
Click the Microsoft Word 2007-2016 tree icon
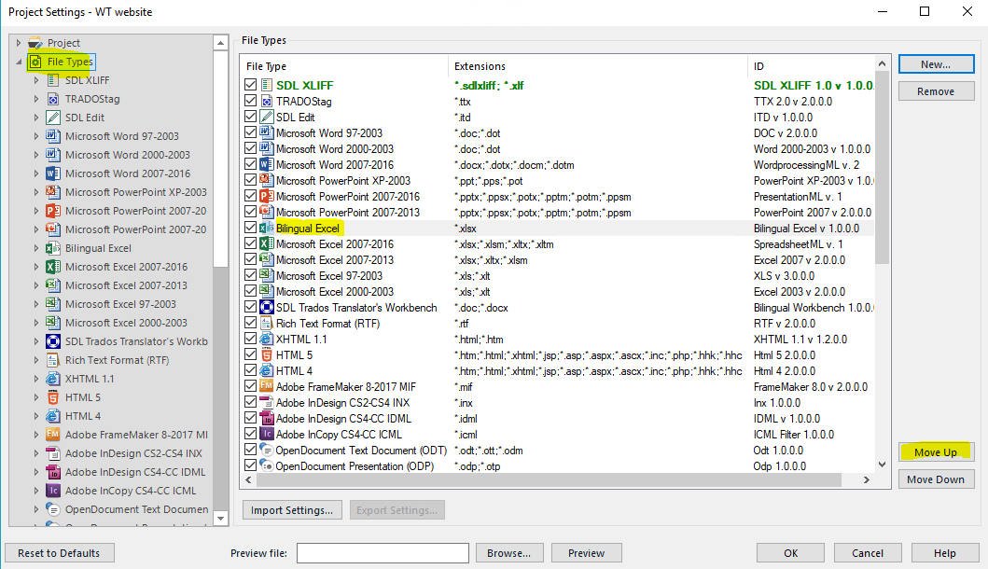pos(53,173)
